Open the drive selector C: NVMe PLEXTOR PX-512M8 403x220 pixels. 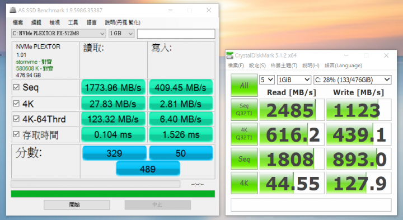point(59,34)
